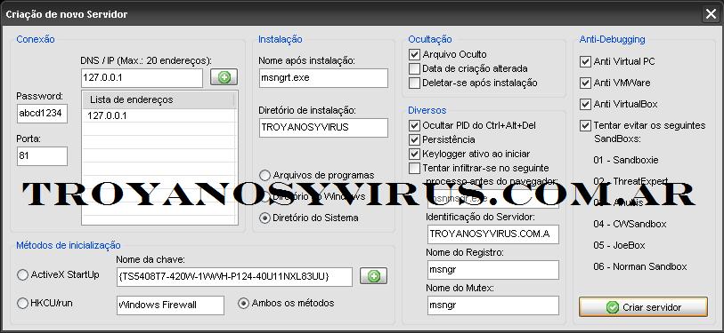Viewport: 724px width, 333px height.
Task: Edit the Diretório de instalação field
Action: point(323,128)
